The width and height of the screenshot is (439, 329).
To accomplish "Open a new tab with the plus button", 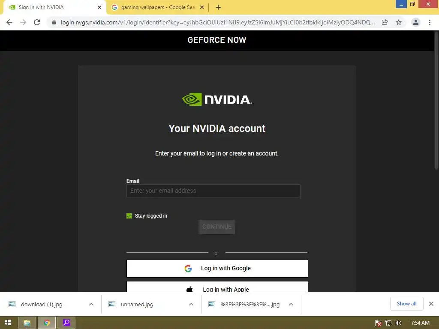I will pos(218,7).
